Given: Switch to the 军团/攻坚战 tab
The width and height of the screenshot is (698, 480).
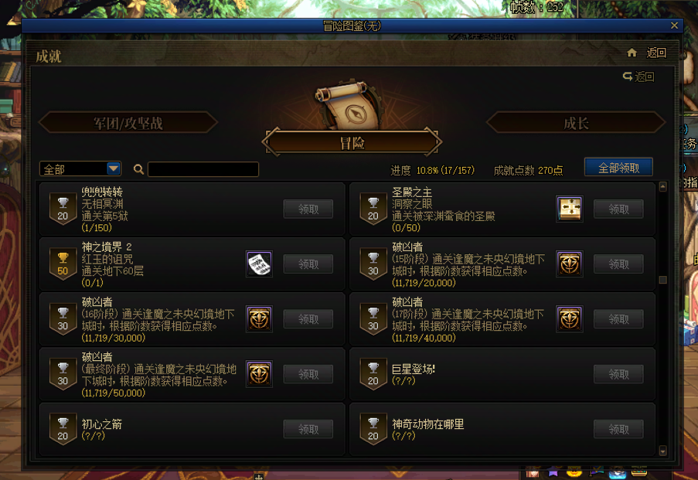Looking at the screenshot, I should [128, 123].
